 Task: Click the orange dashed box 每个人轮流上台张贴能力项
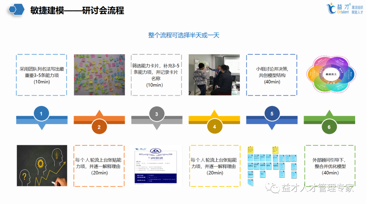(99, 166)
